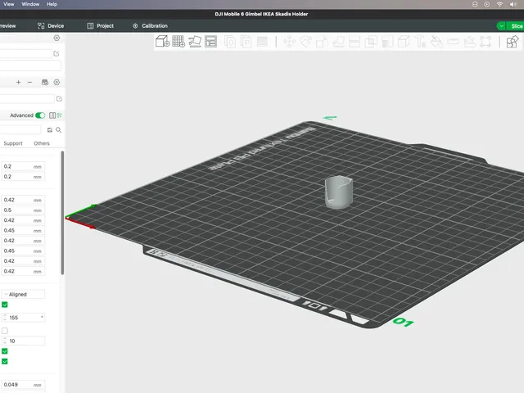Click the Wi-Fi icon in menu bar
Screen dimensions: 524x393
click(x=499, y=4)
